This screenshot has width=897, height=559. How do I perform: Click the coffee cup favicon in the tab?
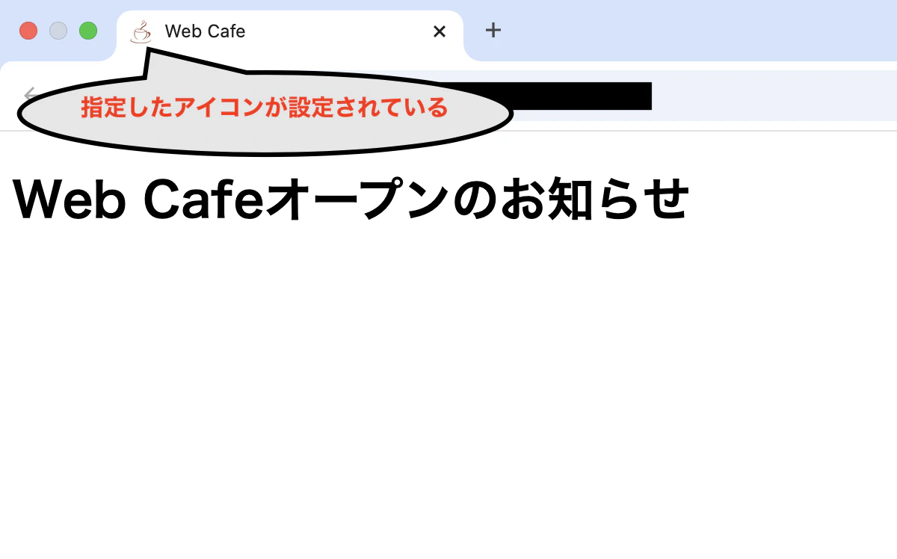click(141, 31)
